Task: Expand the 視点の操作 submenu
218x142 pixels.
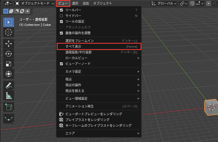Action: coord(99,85)
